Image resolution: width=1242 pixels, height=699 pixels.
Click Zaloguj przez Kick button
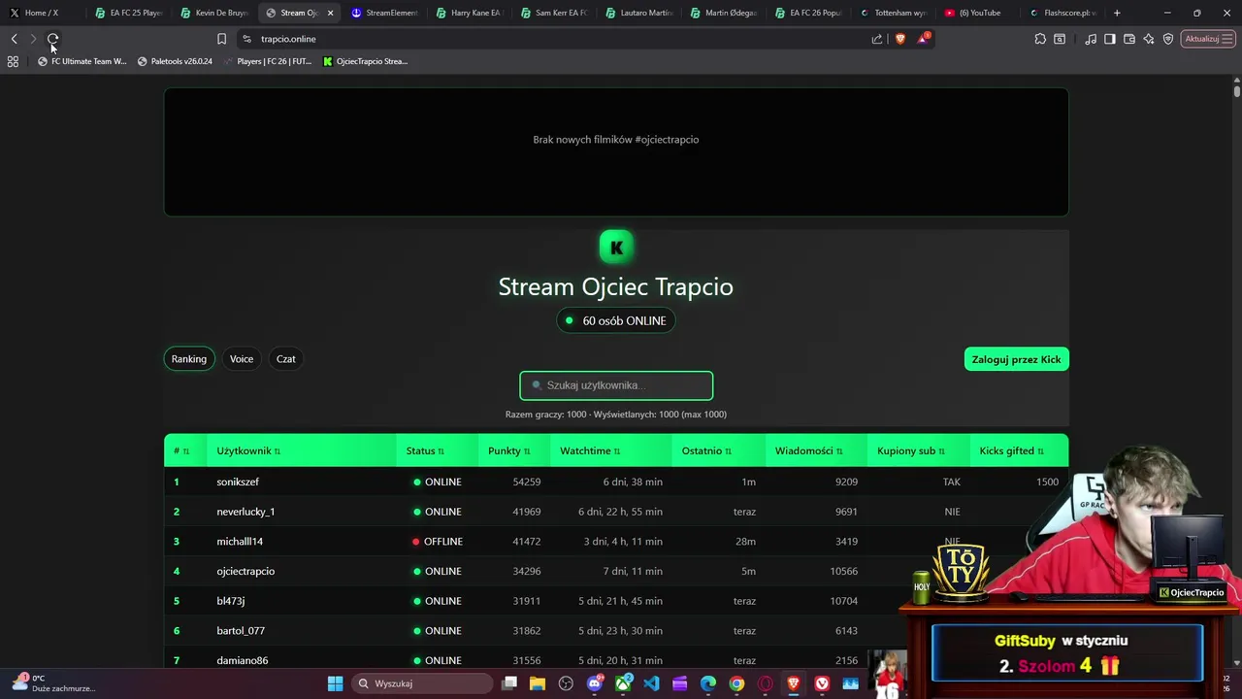coord(1016,359)
